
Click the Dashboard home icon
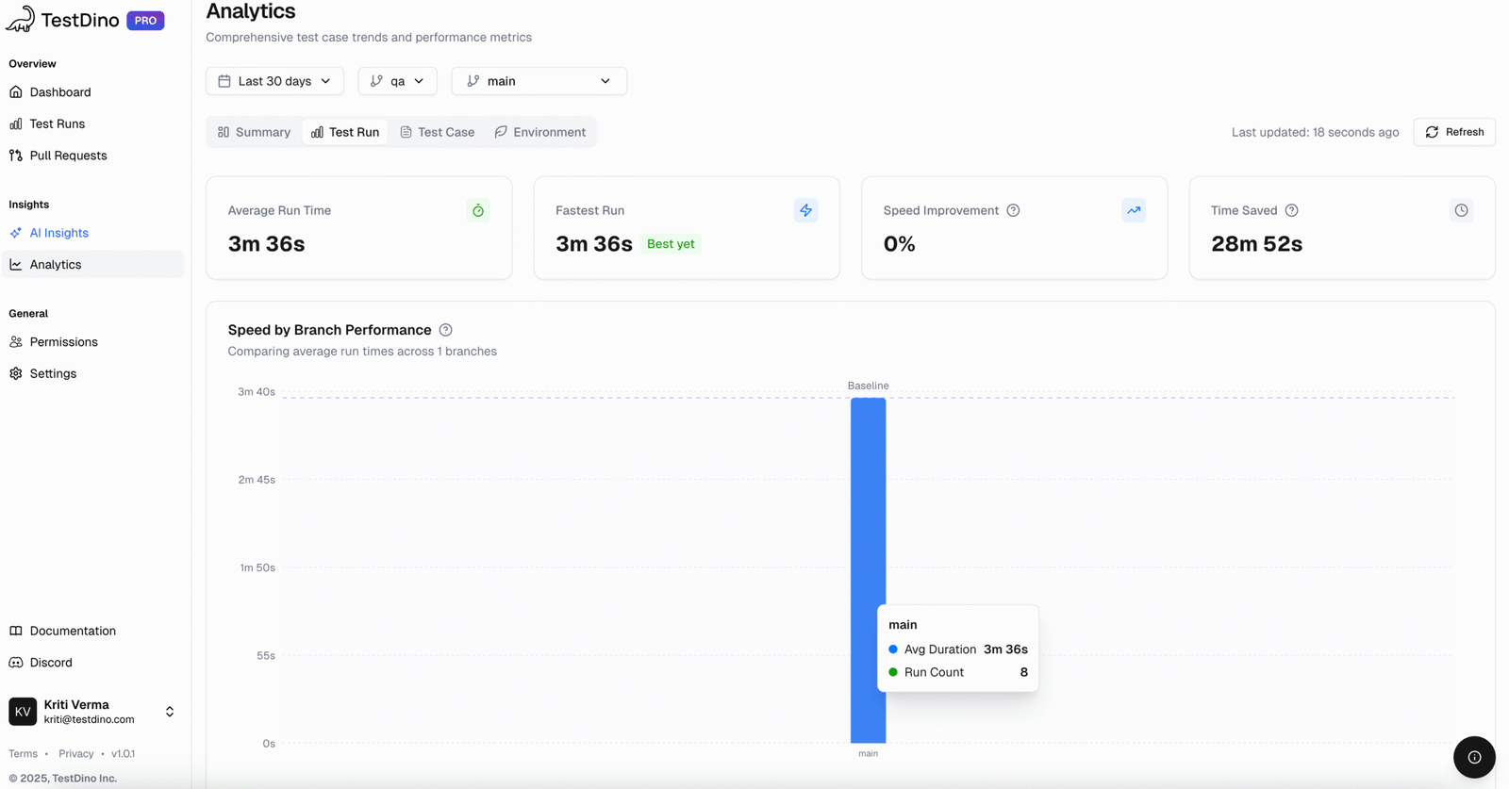pos(16,92)
